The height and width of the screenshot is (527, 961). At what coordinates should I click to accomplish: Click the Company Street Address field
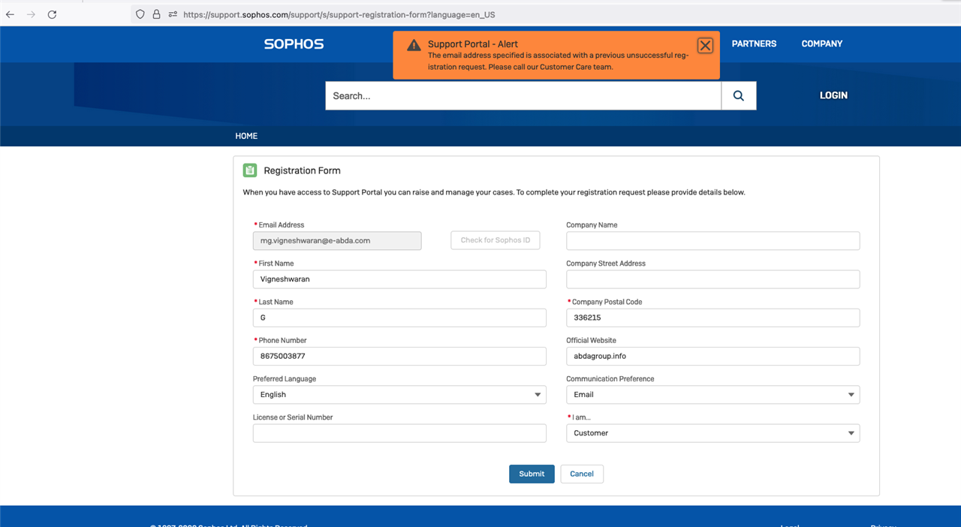click(712, 279)
